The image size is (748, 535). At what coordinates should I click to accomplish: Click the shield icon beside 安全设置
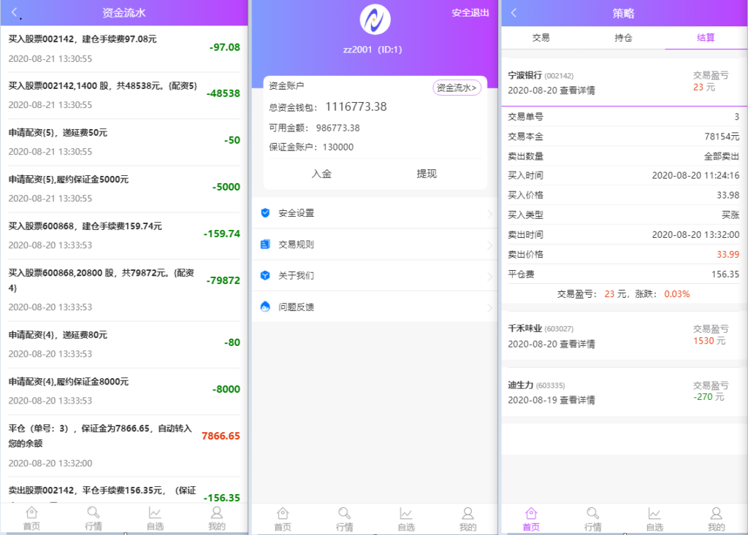pyautogui.click(x=265, y=212)
